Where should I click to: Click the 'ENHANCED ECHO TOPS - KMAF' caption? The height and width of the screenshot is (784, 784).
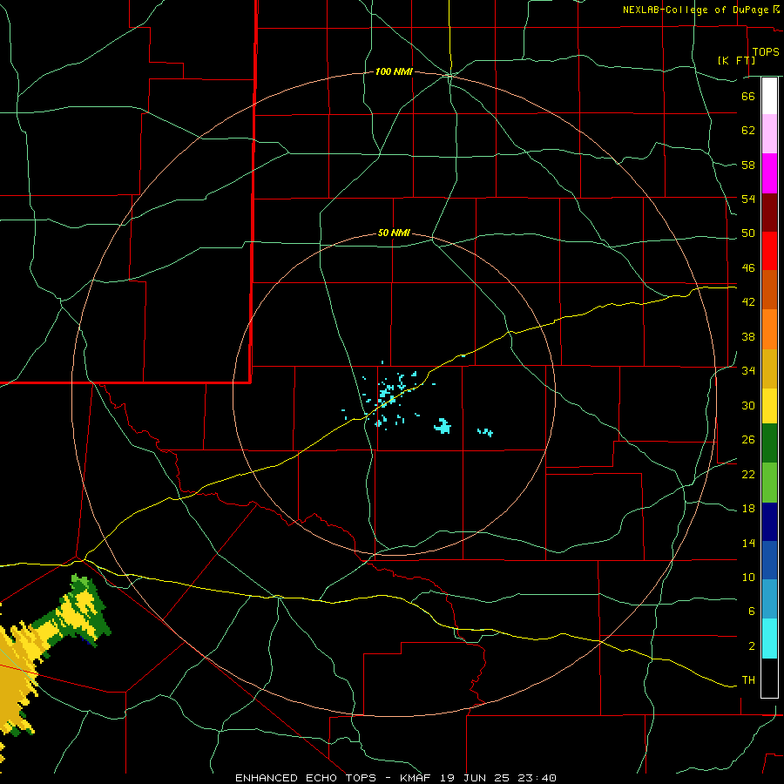(333, 778)
